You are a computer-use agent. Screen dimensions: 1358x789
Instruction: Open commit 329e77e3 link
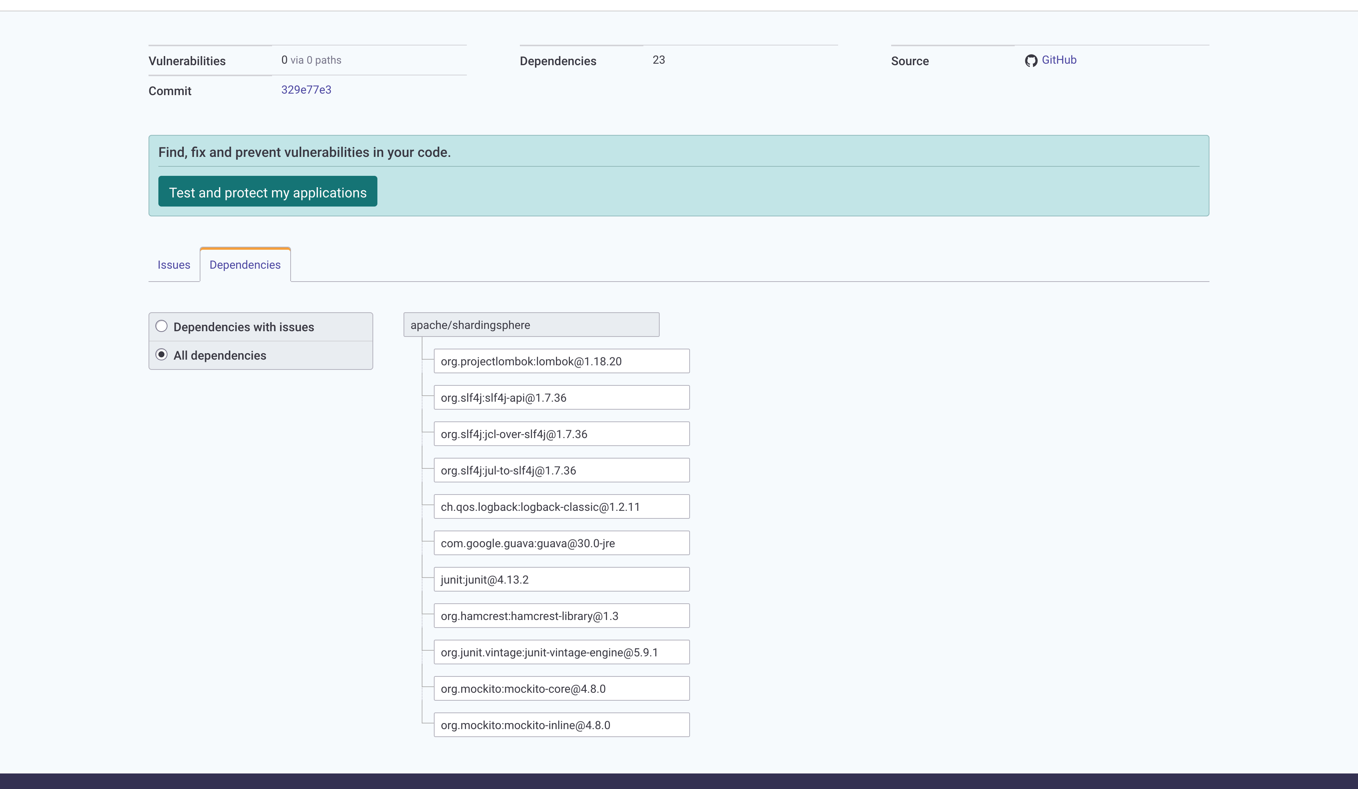[306, 89]
